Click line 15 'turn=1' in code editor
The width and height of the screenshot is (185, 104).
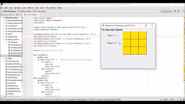click(37, 50)
